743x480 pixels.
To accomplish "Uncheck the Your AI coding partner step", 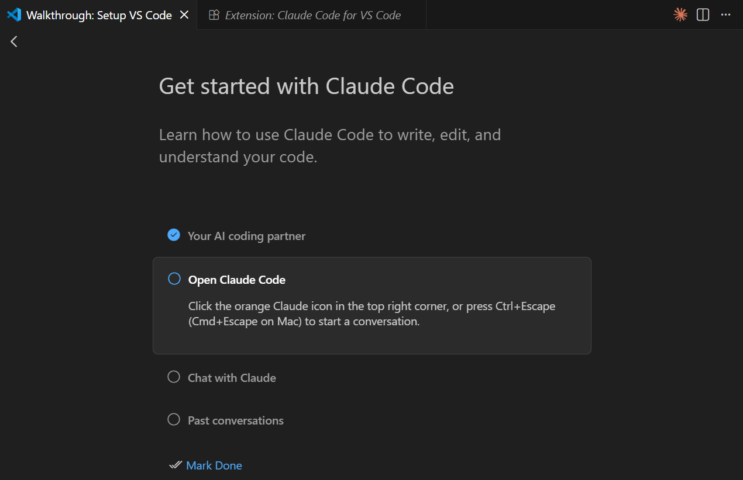I will click(x=174, y=235).
